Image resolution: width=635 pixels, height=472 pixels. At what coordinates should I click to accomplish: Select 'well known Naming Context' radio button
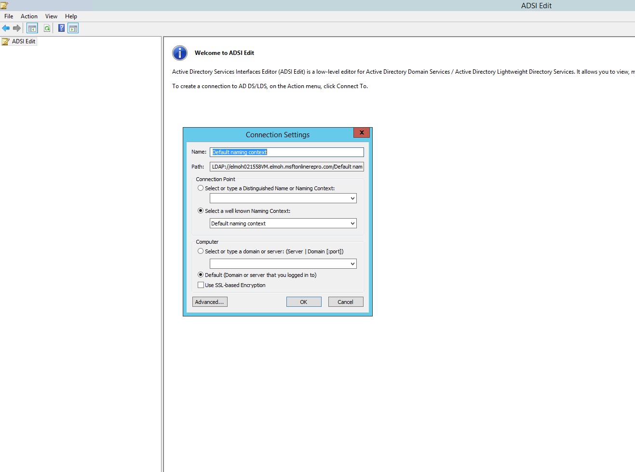tap(201, 211)
